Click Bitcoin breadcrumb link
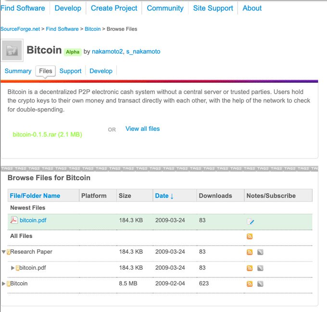327x312 pixels. point(93,29)
